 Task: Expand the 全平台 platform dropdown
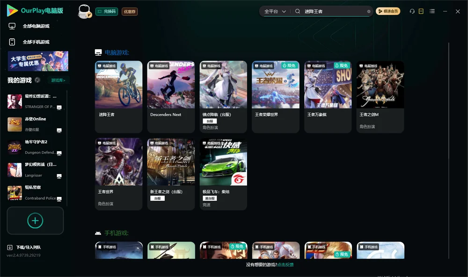coord(275,11)
